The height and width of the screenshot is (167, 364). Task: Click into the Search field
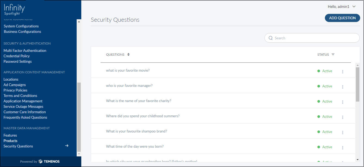[315, 38]
